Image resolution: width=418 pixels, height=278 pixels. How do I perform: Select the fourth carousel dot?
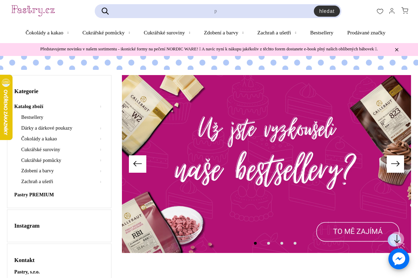(295, 243)
